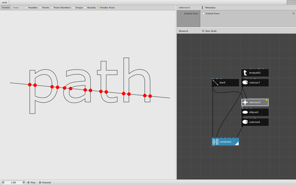This screenshot has height=185, width=296.
Task: Click the Extend lines parameter label
Action: pos(191,14)
